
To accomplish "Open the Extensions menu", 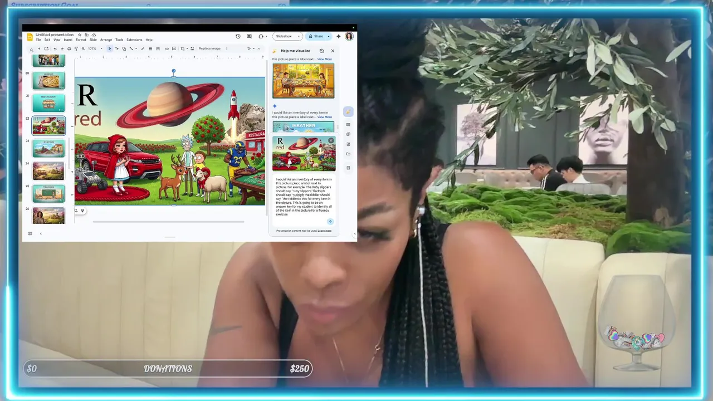I will 134,40.
